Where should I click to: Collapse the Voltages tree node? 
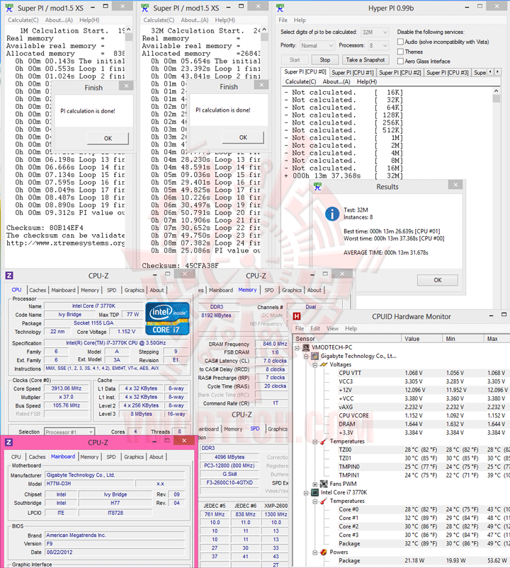coord(315,365)
